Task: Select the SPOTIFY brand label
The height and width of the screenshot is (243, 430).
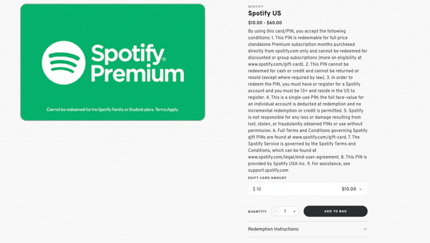Action: pyautogui.click(x=255, y=6)
